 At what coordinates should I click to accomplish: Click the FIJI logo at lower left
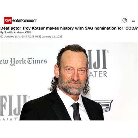tap(15, 107)
